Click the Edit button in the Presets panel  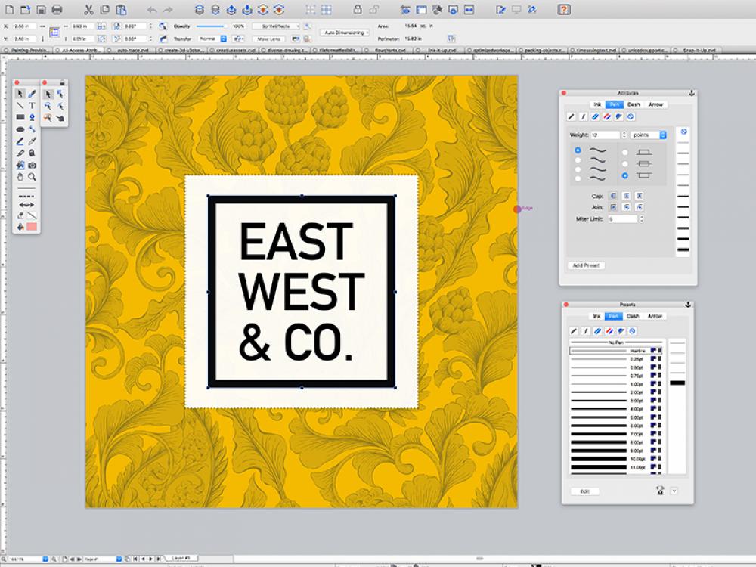[x=584, y=491]
